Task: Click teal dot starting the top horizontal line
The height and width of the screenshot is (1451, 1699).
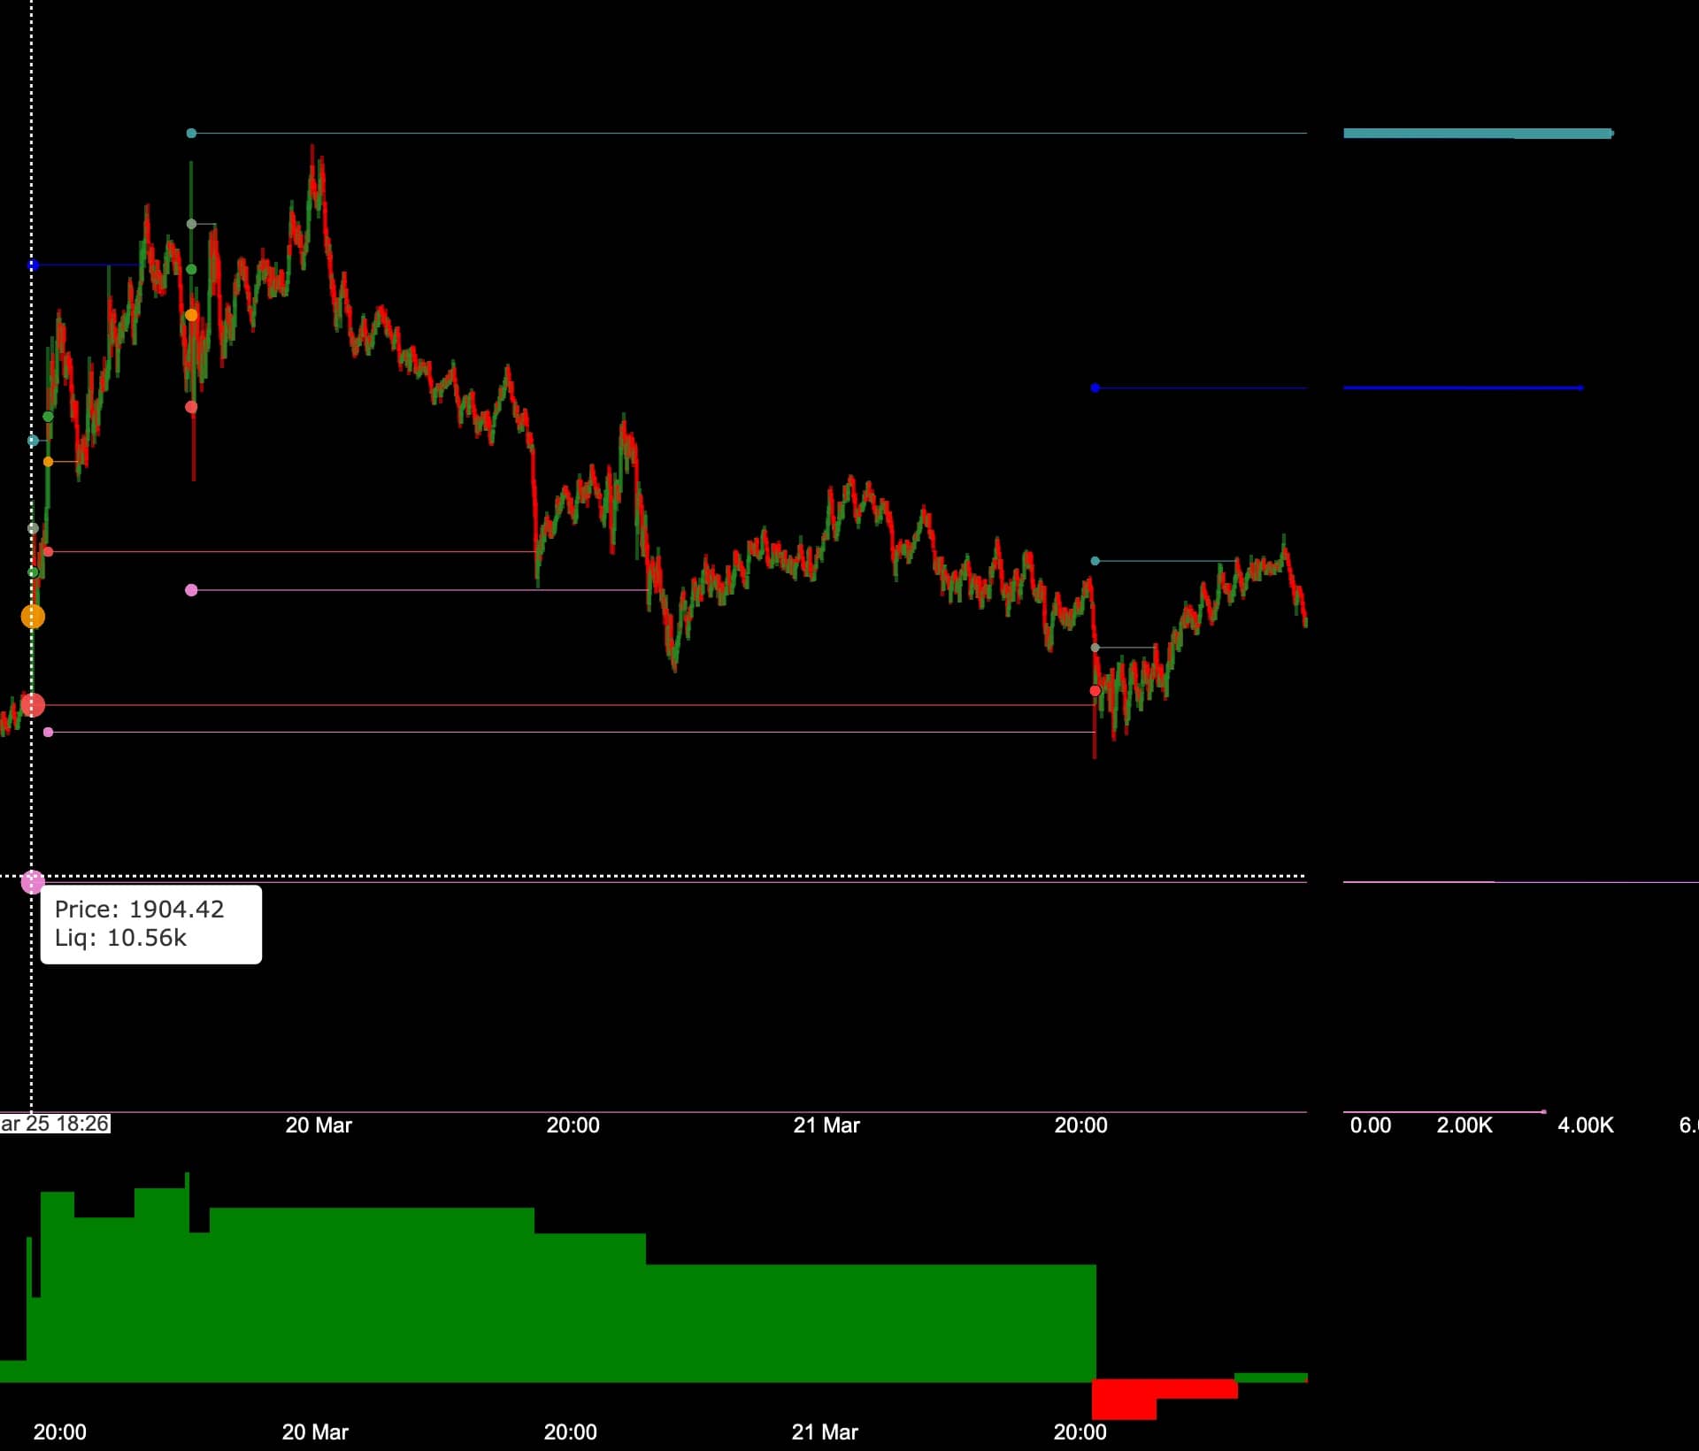Action: [191, 134]
